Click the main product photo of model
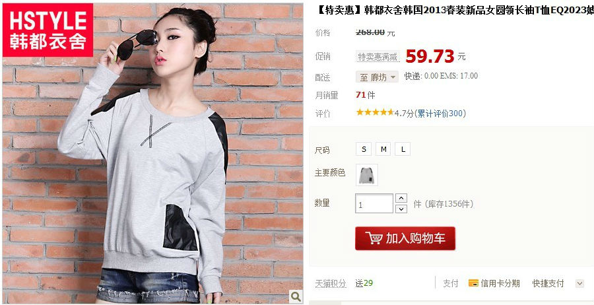Screen dimensions: 594x305 (x=152, y=153)
